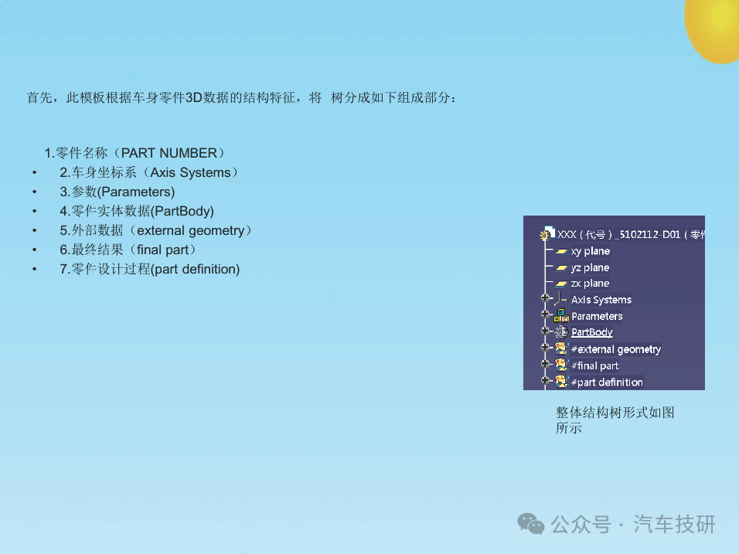This screenshot has width=739, height=554.
Task: Click the #external geometry set icon
Action: (561, 348)
